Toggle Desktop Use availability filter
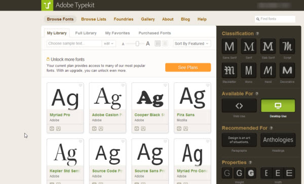 (x=278, y=106)
